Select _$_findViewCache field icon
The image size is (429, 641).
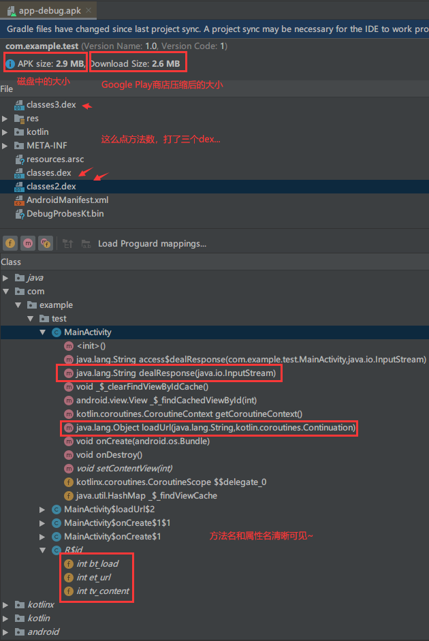[x=69, y=496]
